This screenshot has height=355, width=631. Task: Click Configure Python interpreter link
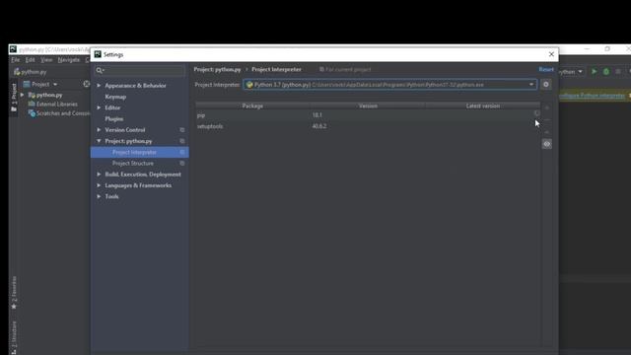click(x=592, y=96)
